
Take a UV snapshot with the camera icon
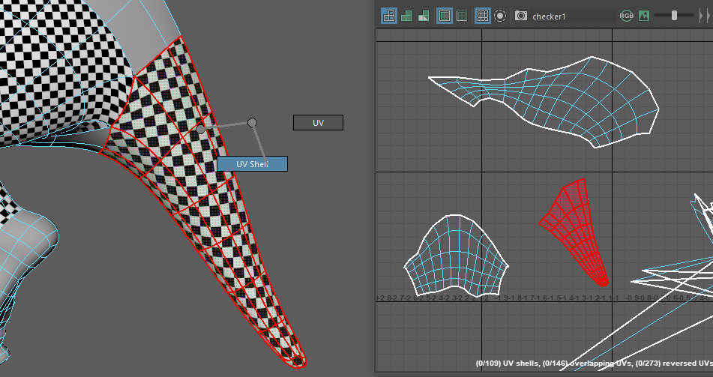pyautogui.click(x=521, y=16)
